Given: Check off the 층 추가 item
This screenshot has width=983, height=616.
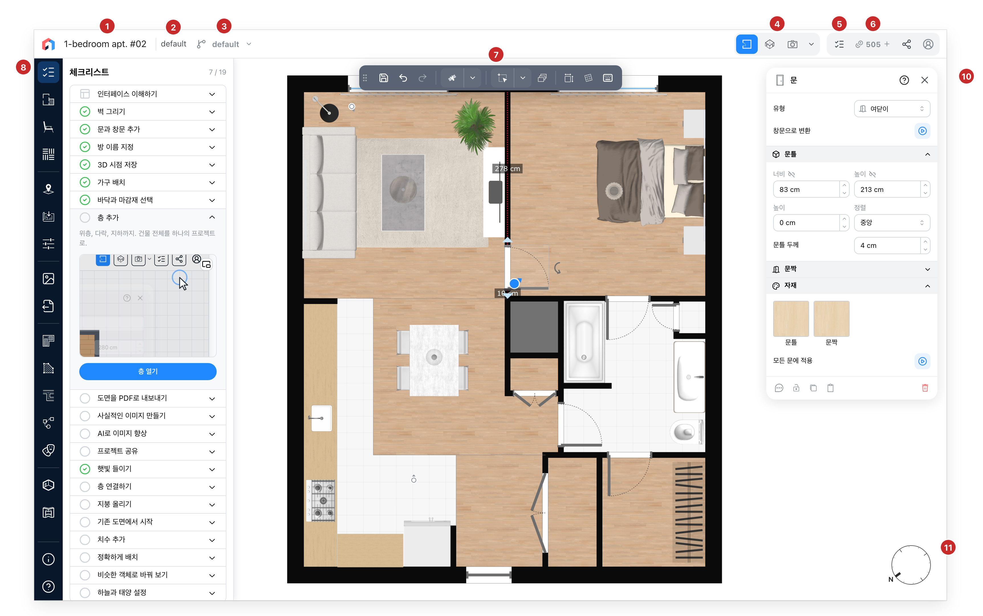Looking at the screenshot, I should 85,218.
